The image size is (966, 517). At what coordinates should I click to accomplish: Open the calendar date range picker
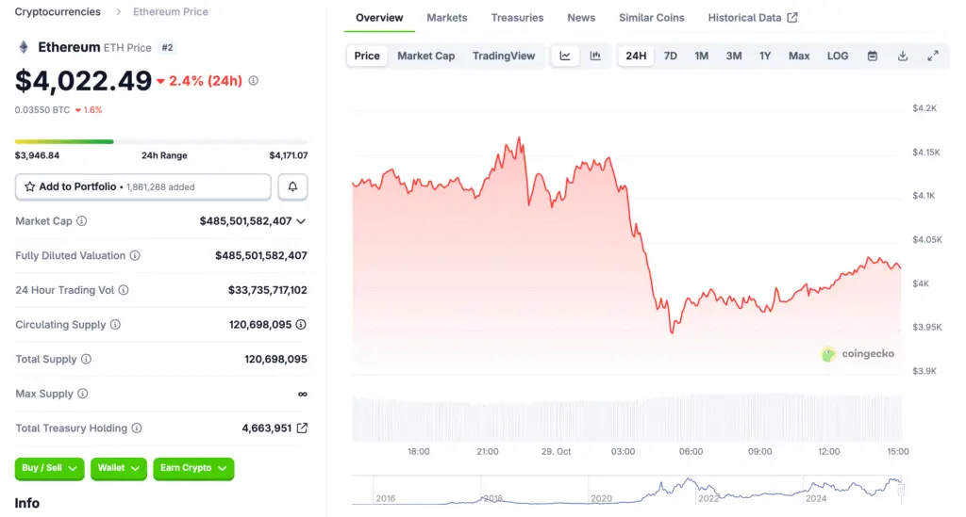(873, 56)
